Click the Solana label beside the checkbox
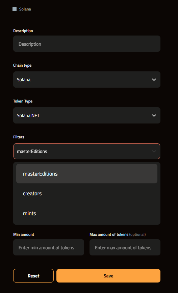 click(x=25, y=9)
